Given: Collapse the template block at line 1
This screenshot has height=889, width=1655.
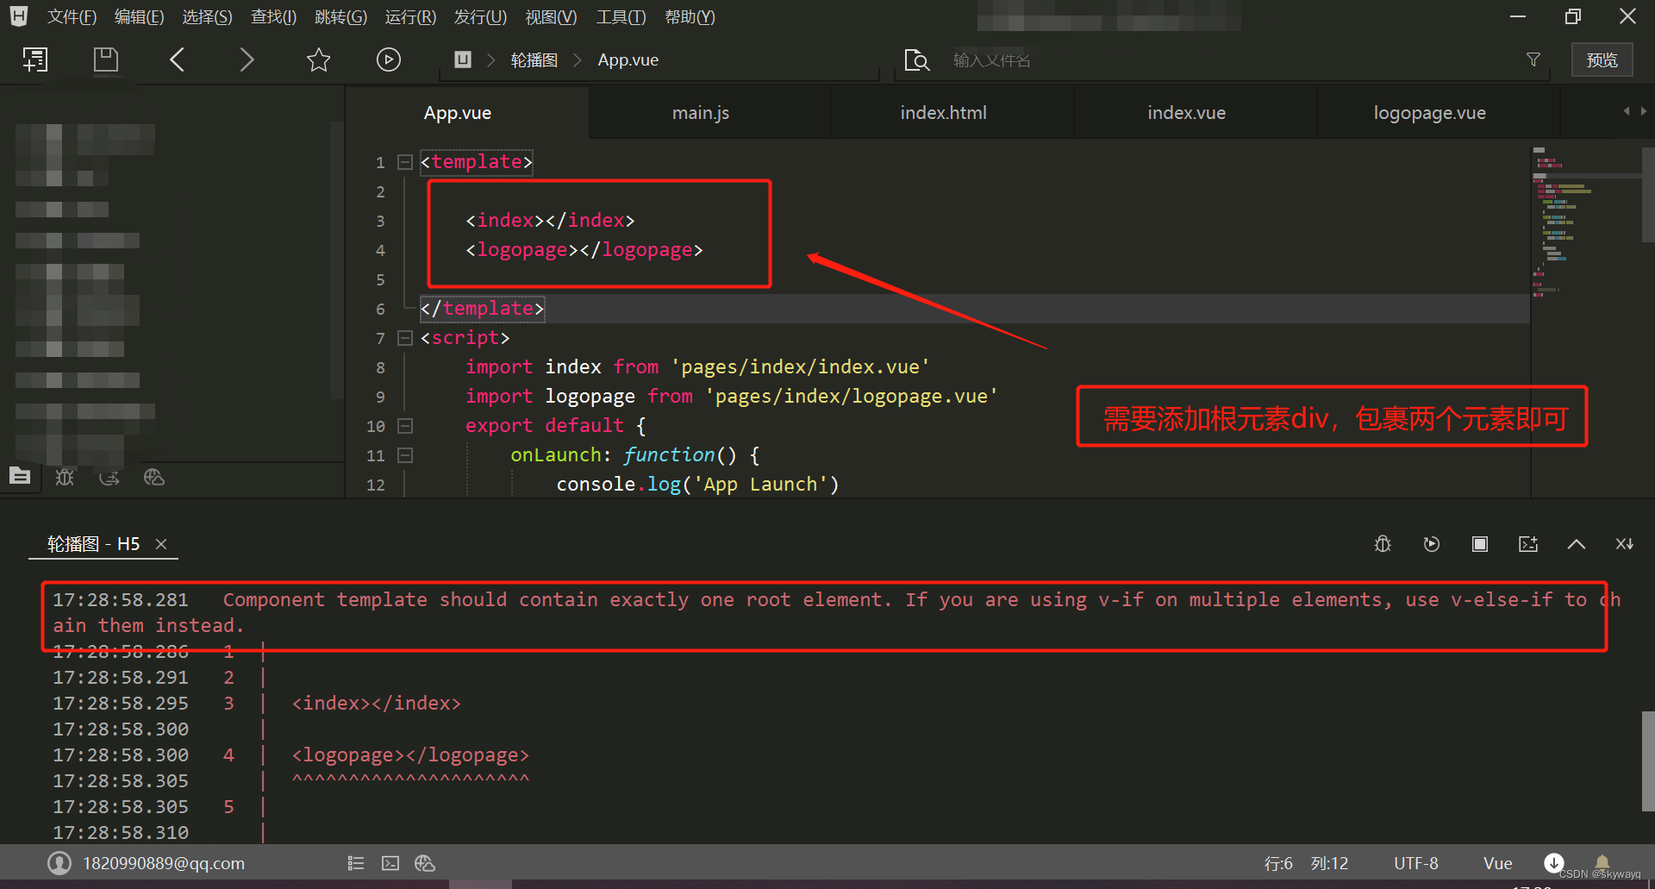Looking at the screenshot, I should click(x=405, y=162).
